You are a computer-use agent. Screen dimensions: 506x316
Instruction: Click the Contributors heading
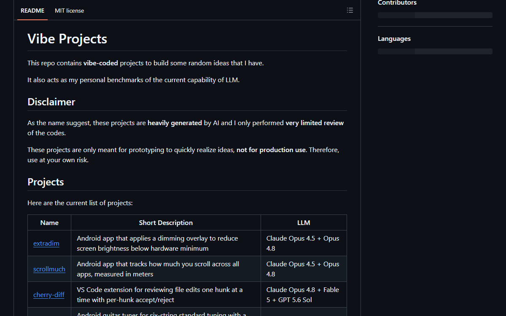click(397, 3)
